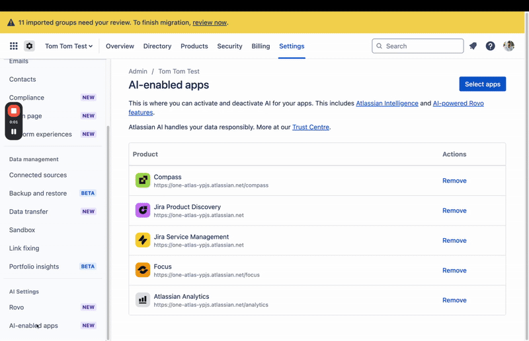Click the Focus product icon

click(x=143, y=270)
